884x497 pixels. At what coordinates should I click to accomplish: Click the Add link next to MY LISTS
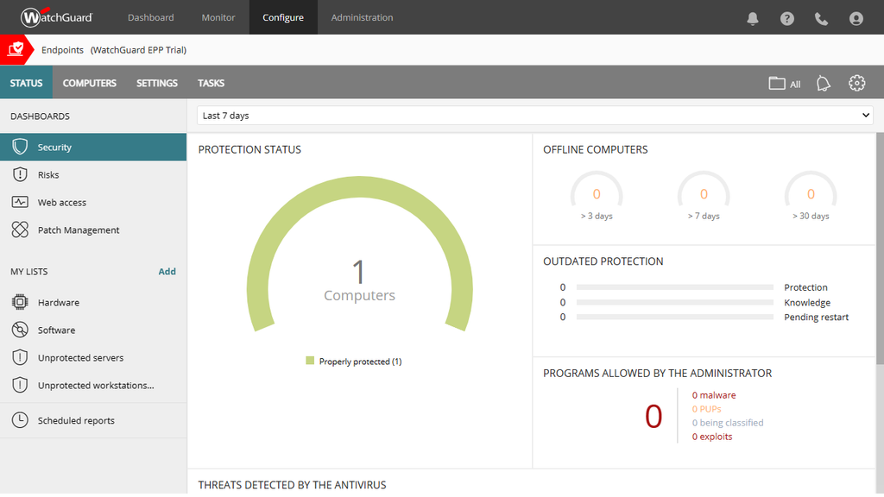tap(167, 271)
